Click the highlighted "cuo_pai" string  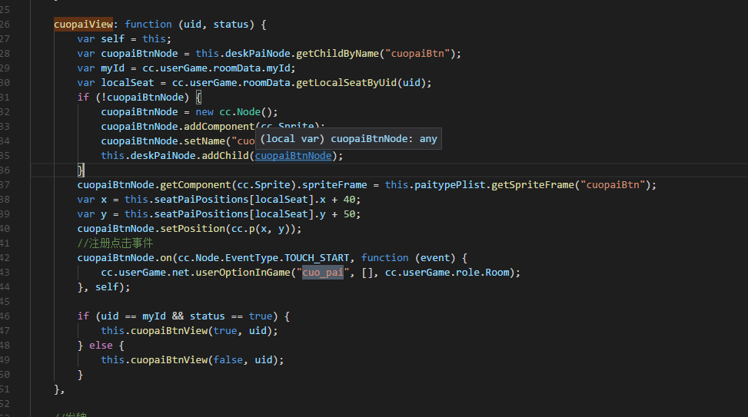click(x=322, y=273)
